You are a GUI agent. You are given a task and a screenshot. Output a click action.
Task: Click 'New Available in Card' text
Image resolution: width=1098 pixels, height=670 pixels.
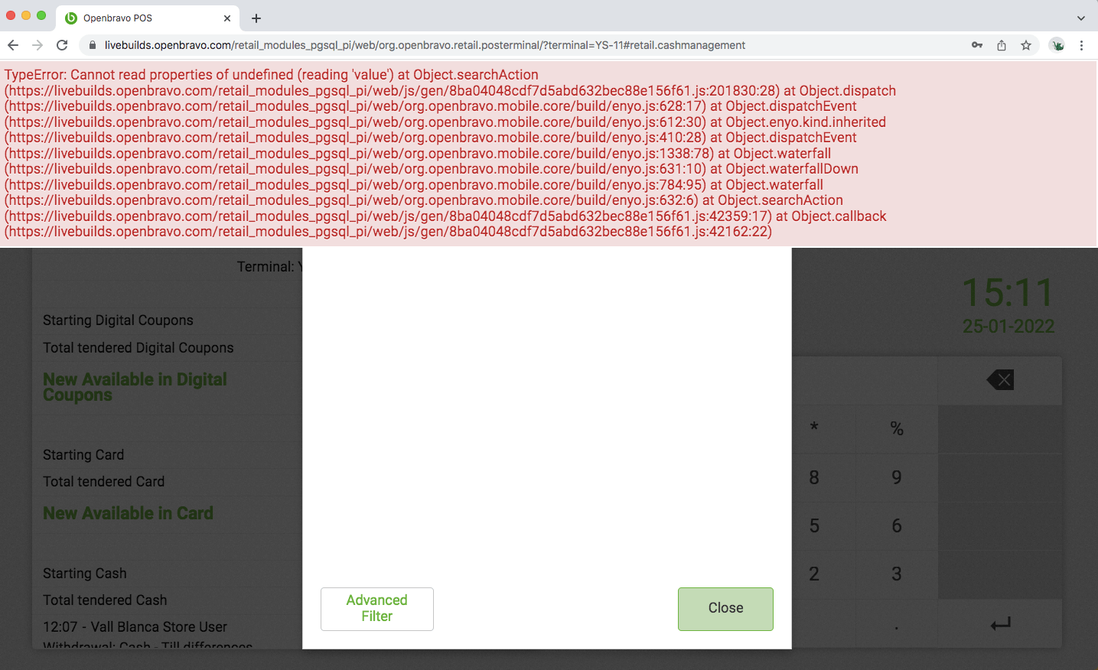[x=128, y=513]
